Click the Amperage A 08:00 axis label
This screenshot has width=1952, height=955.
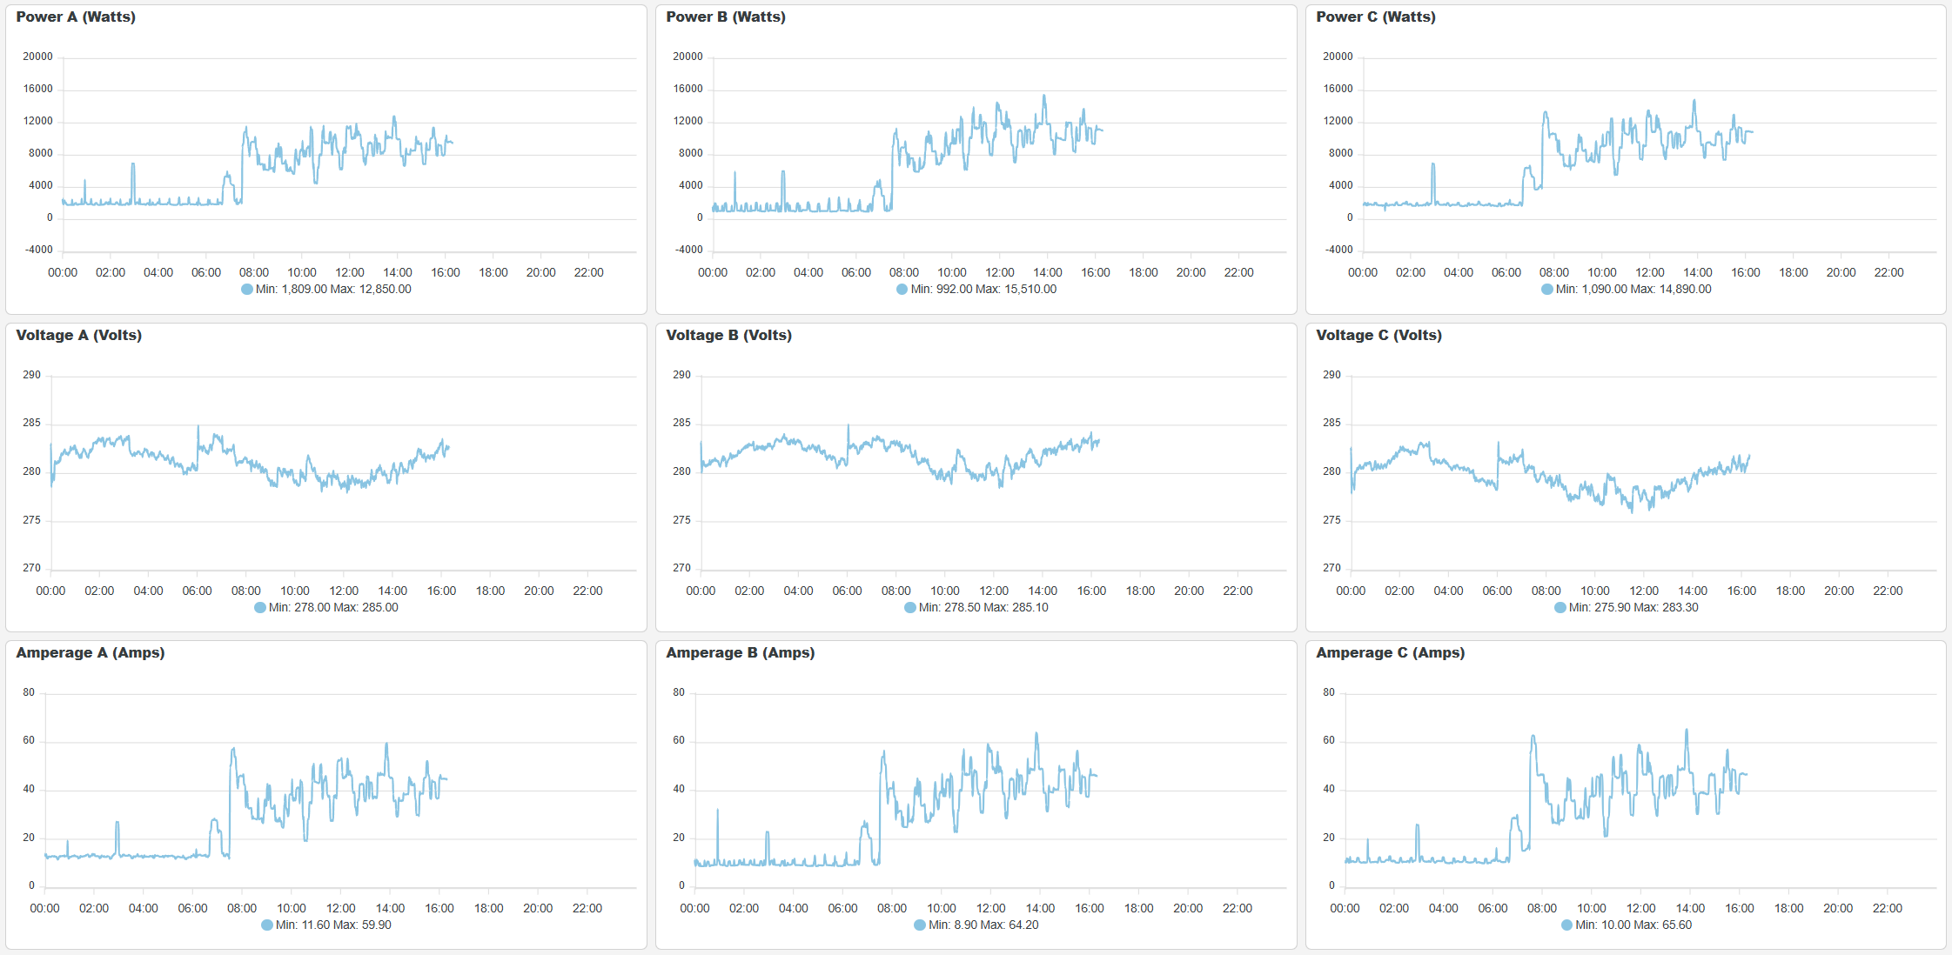242,909
